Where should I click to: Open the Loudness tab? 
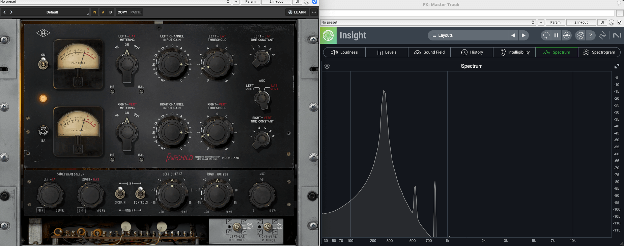pos(344,52)
